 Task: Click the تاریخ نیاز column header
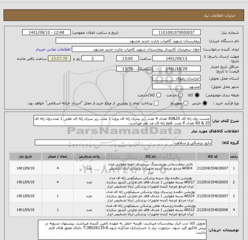tap(25, 156)
